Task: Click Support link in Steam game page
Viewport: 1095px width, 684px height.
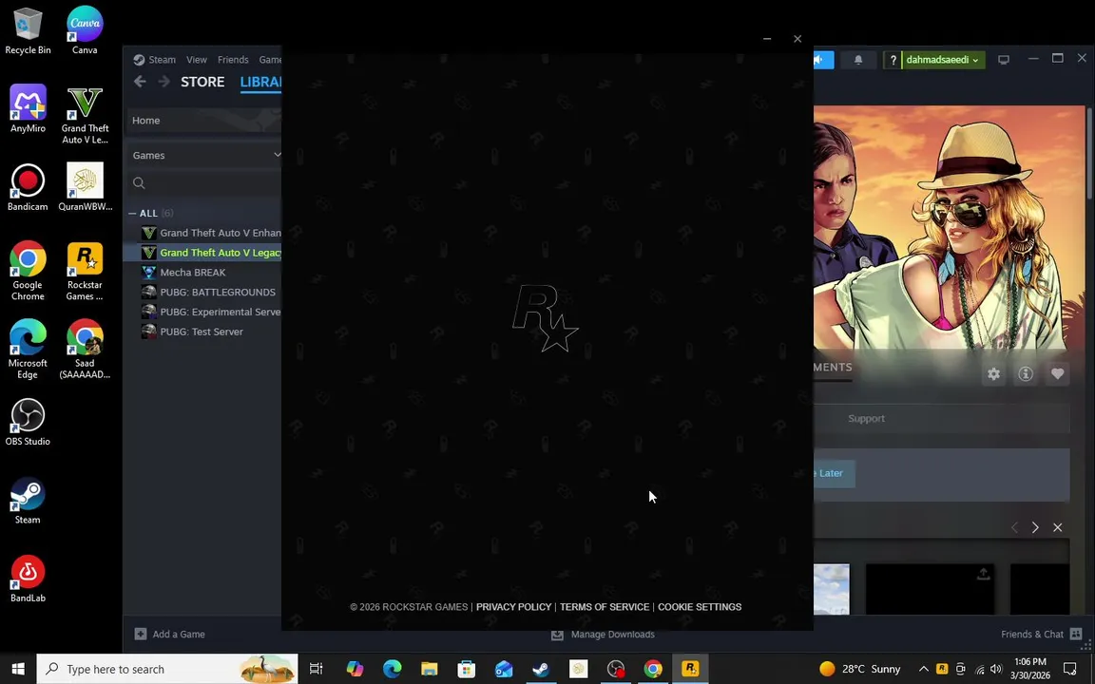Action: click(866, 418)
